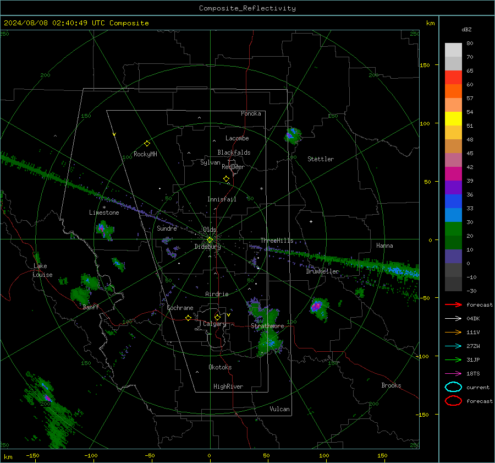The width and height of the screenshot is (495, 463).
Task: Click the yellow radar-site diamond at Olds
Action: click(x=210, y=240)
